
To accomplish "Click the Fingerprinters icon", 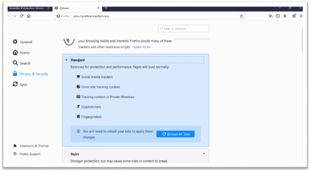I will [78, 117].
